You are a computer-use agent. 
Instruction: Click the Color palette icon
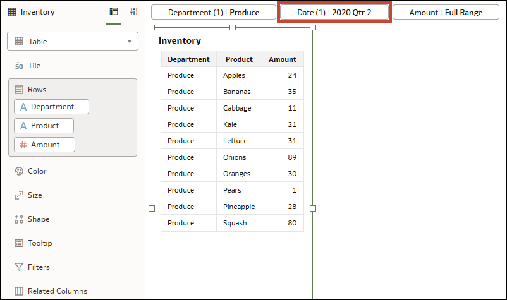point(19,171)
